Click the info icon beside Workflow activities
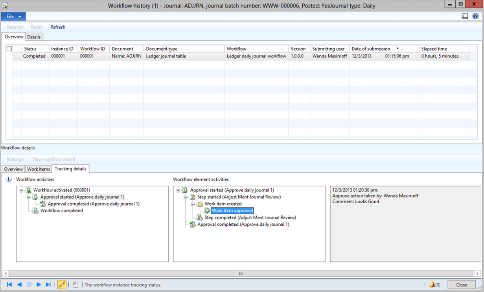 9,179
